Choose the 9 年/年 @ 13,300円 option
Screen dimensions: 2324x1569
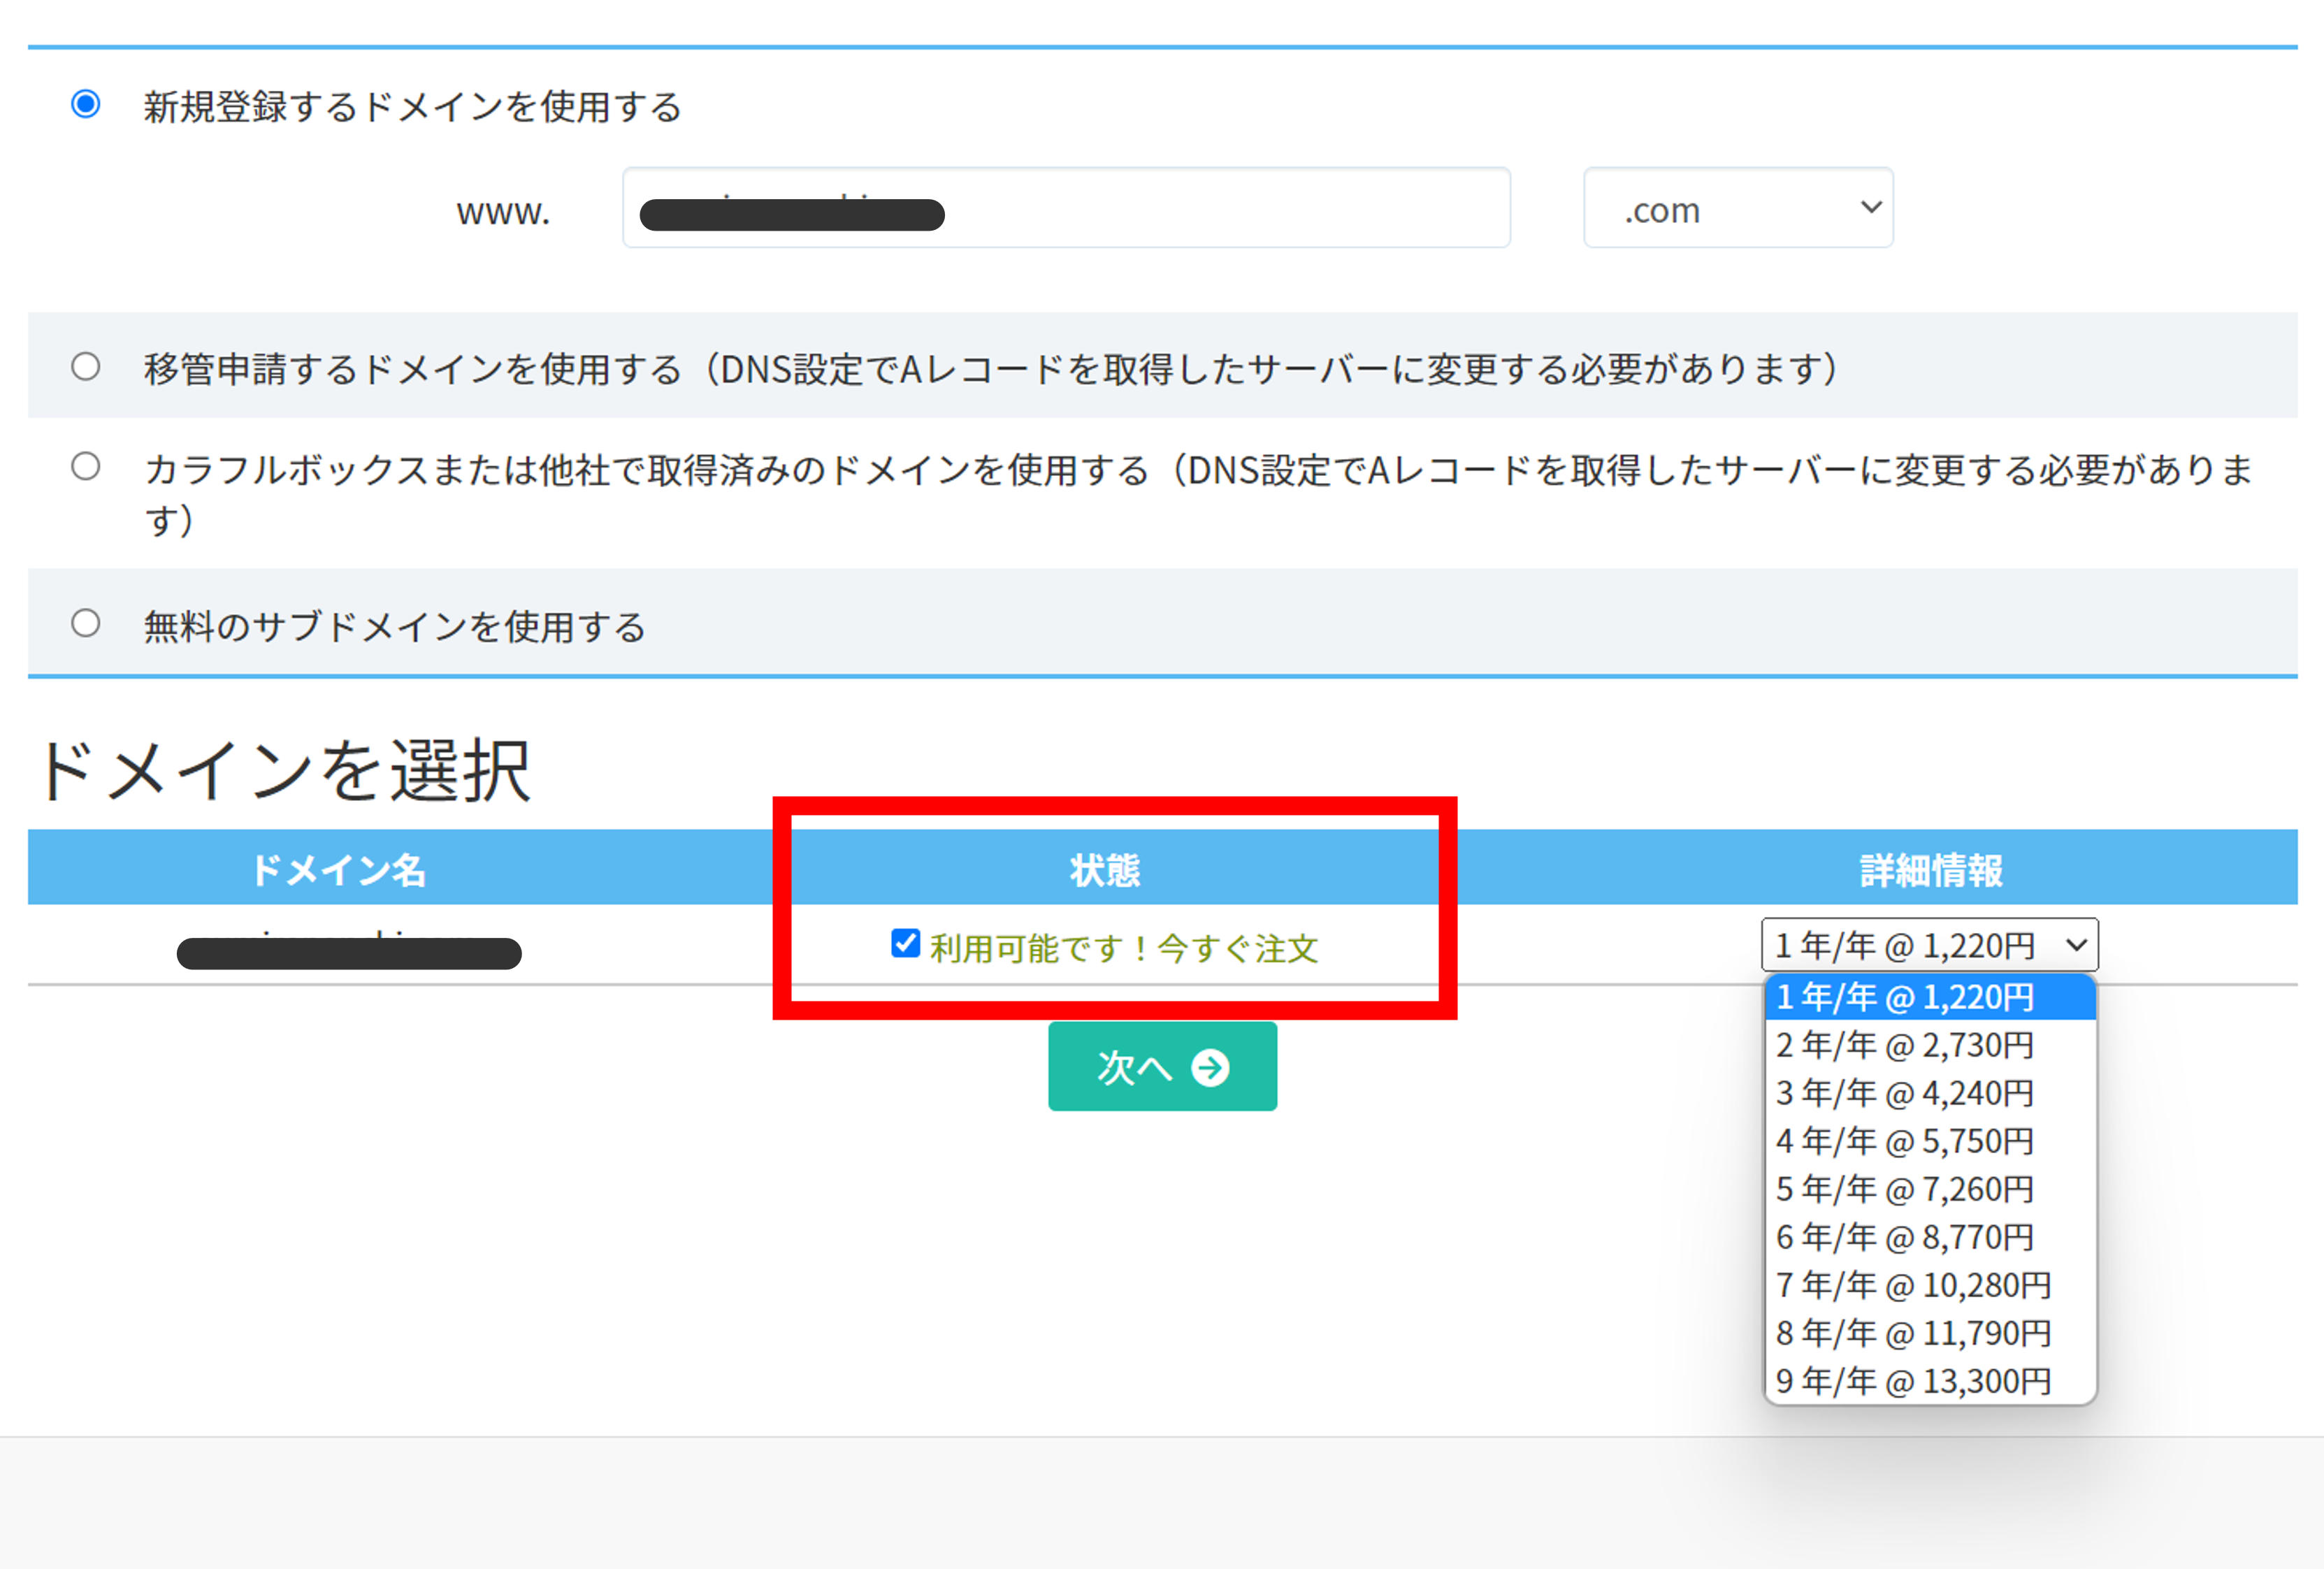point(1929,1381)
